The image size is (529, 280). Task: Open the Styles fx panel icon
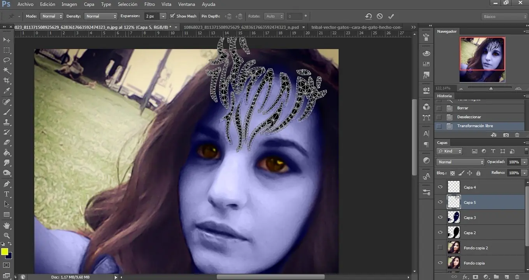click(x=426, y=75)
